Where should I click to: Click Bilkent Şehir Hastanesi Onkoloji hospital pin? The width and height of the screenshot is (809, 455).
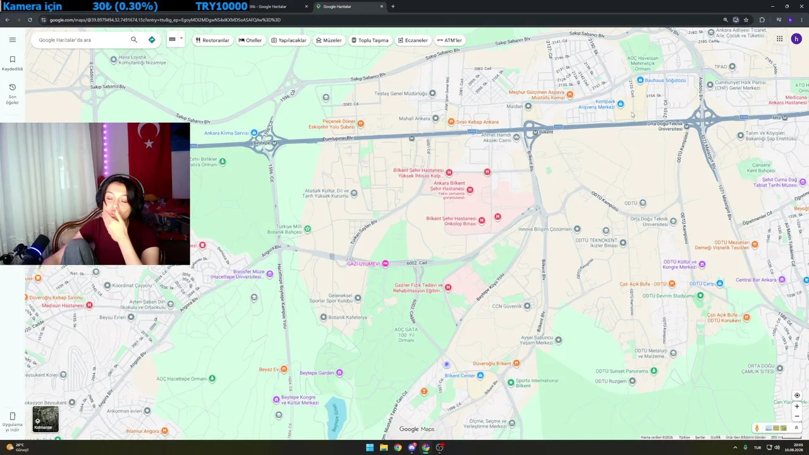point(482,221)
